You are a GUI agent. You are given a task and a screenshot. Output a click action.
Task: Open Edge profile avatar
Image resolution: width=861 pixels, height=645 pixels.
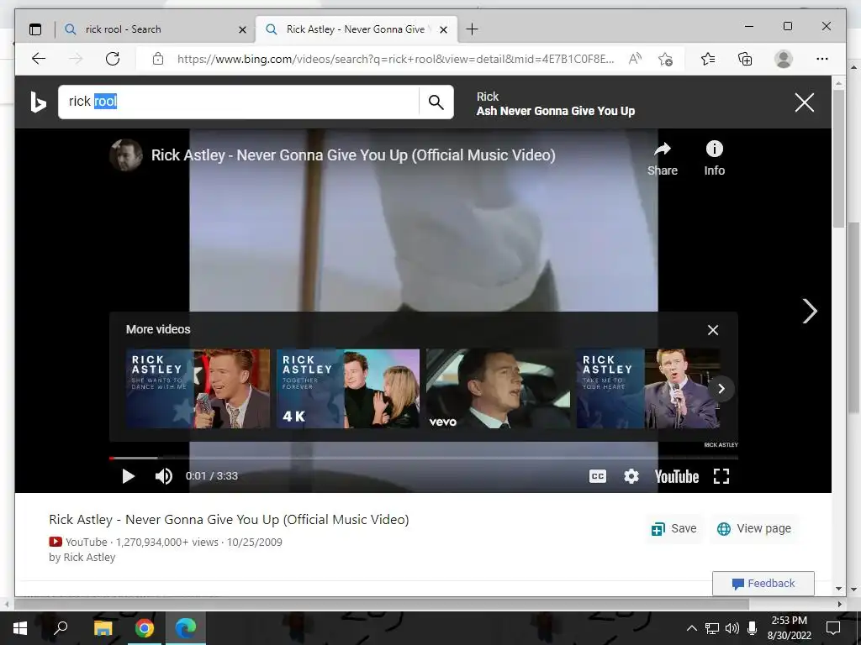784,59
